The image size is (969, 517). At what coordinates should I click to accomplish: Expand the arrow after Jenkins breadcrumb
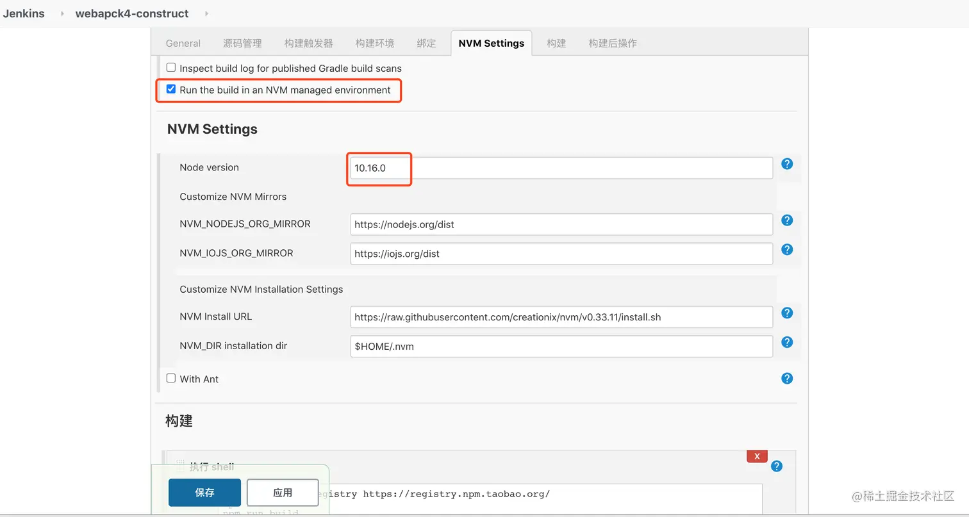[62, 13]
